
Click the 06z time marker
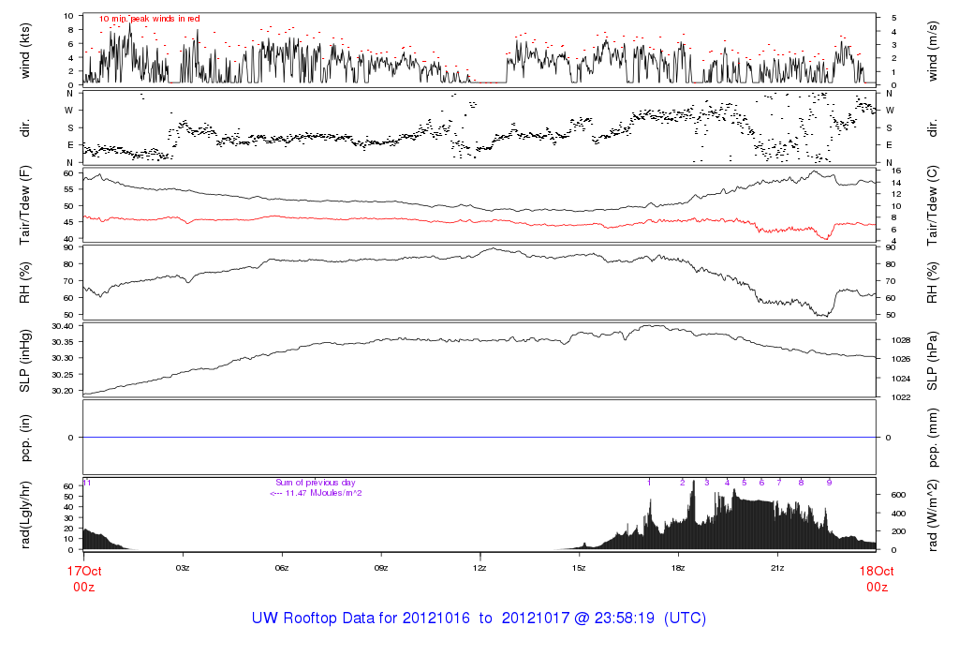[282, 568]
